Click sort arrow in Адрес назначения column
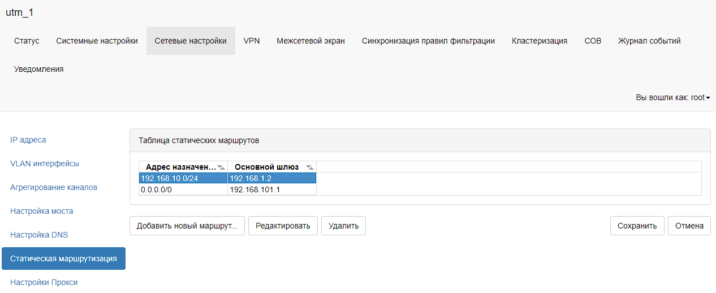716x293 pixels. (x=221, y=167)
